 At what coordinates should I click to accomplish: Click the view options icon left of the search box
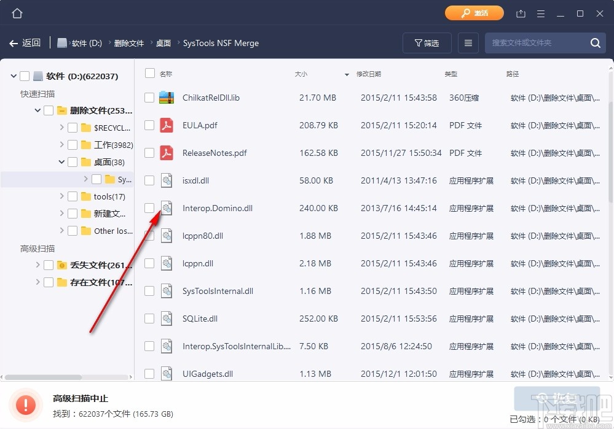(x=468, y=43)
